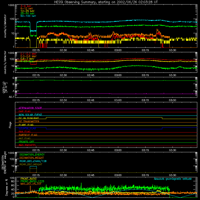Select the DECIMATION ENERGY or weight axis title
This screenshot has height=200, width=200.
pos(4,162)
